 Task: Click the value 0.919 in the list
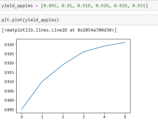pyautogui.click(x=84, y=6)
